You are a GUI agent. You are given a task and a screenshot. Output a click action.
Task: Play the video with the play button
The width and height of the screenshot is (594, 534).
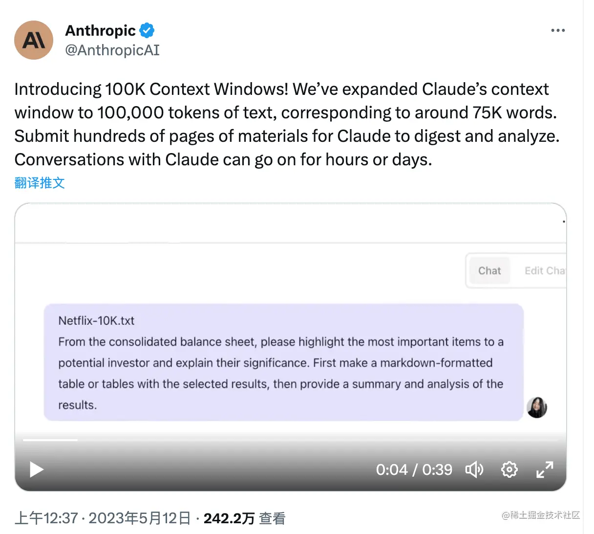tap(36, 470)
